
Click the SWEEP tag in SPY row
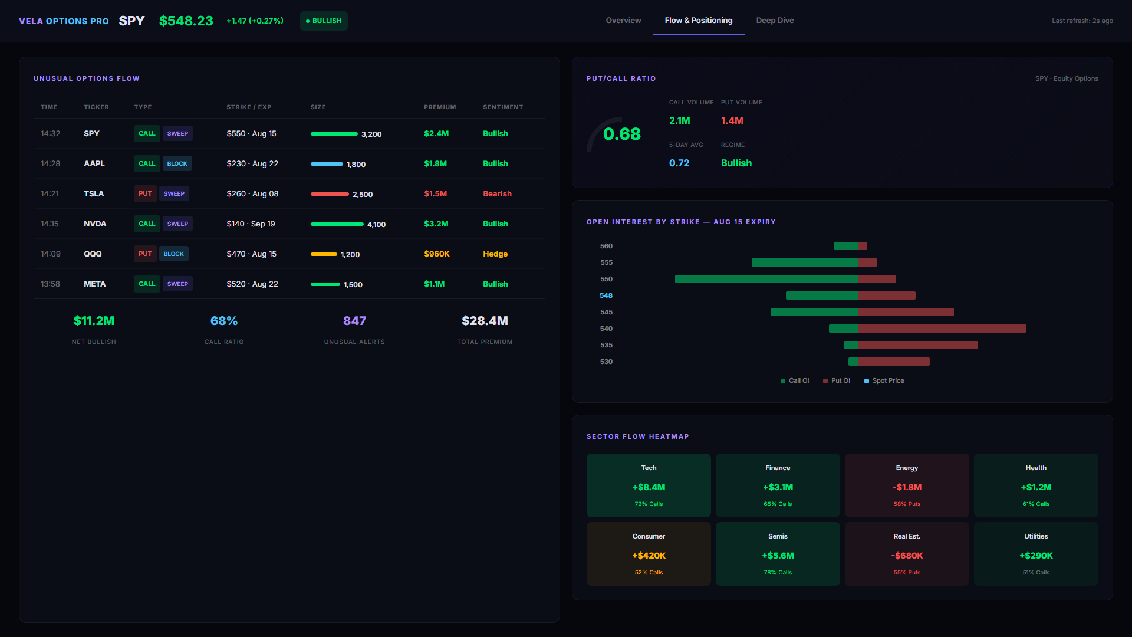(x=177, y=133)
